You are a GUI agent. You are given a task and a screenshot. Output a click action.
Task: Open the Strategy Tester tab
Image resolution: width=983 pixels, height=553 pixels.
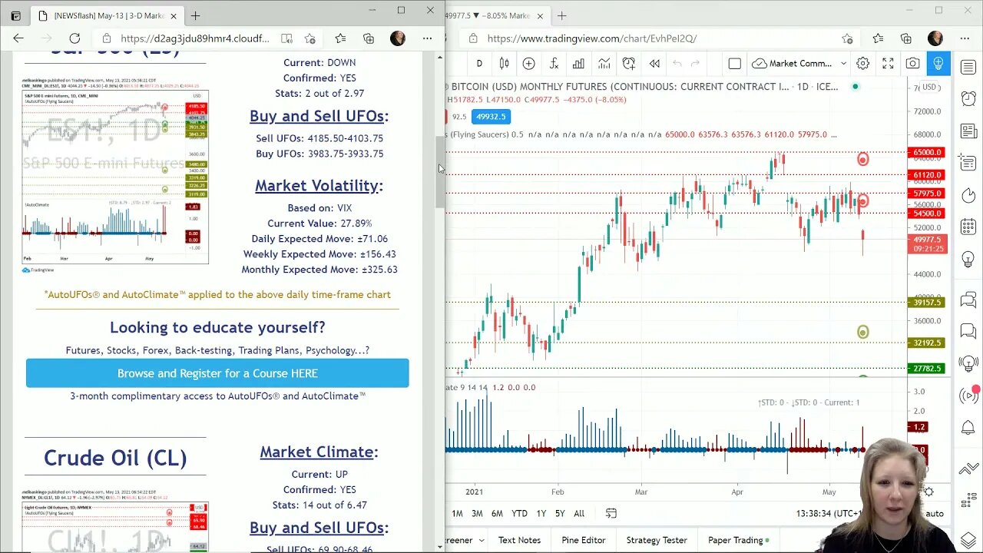[x=657, y=540]
